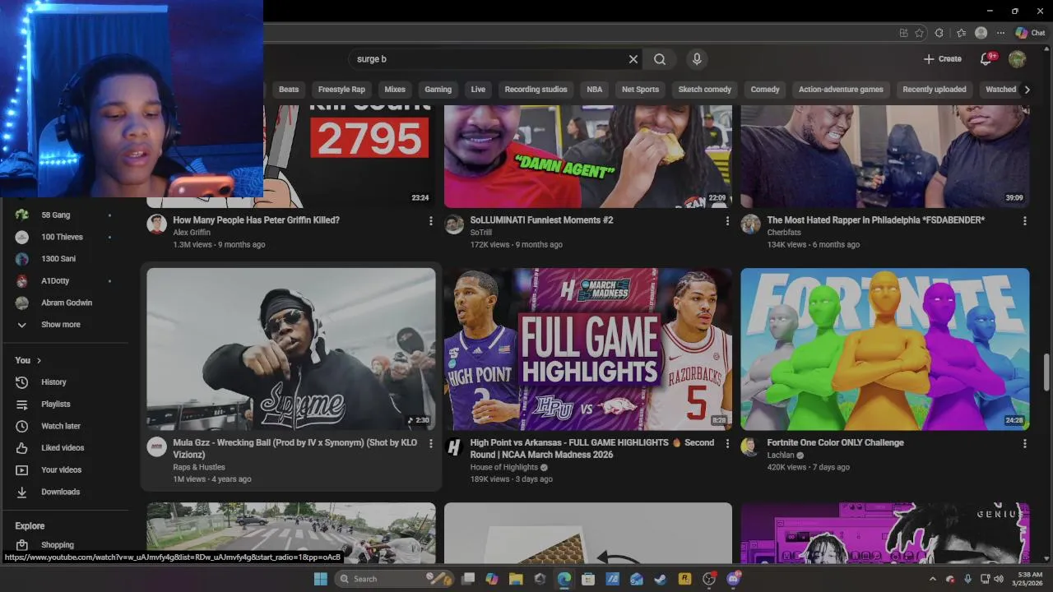Start voice search with microphone icon
Image resolution: width=1053 pixels, height=592 pixels.
[697, 59]
